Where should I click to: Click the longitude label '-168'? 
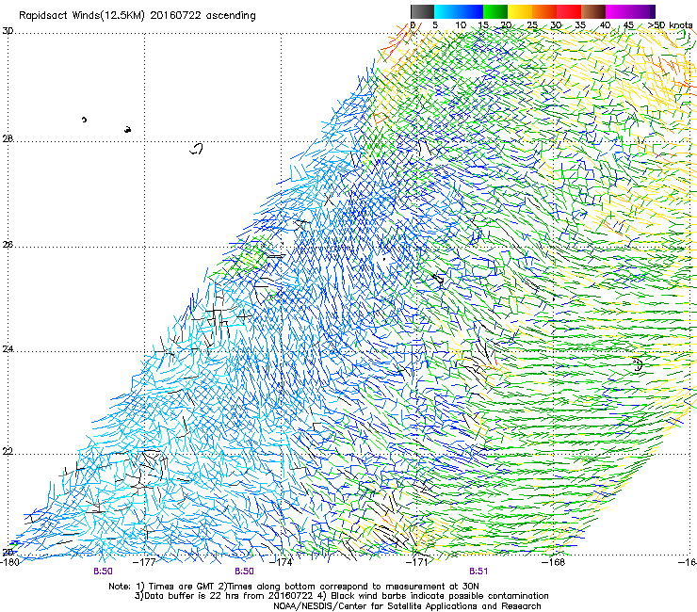554,562
